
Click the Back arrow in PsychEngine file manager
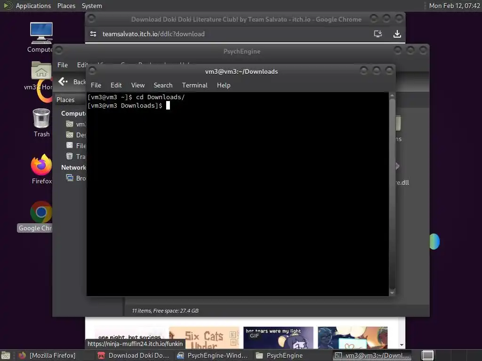(63, 82)
